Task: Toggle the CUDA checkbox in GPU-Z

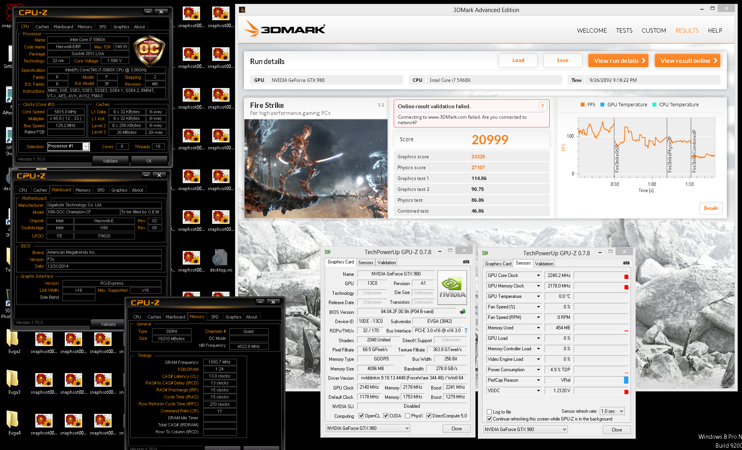Action: coord(386,416)
